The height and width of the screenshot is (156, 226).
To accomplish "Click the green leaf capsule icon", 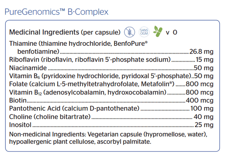I will [x=158, y=31].
